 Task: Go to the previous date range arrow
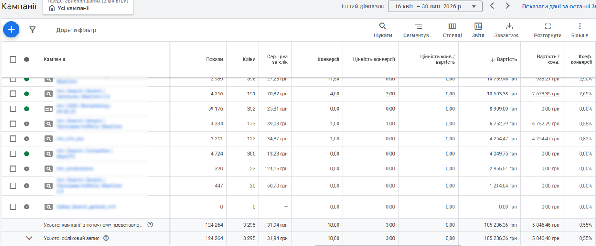tap(492, 6)
